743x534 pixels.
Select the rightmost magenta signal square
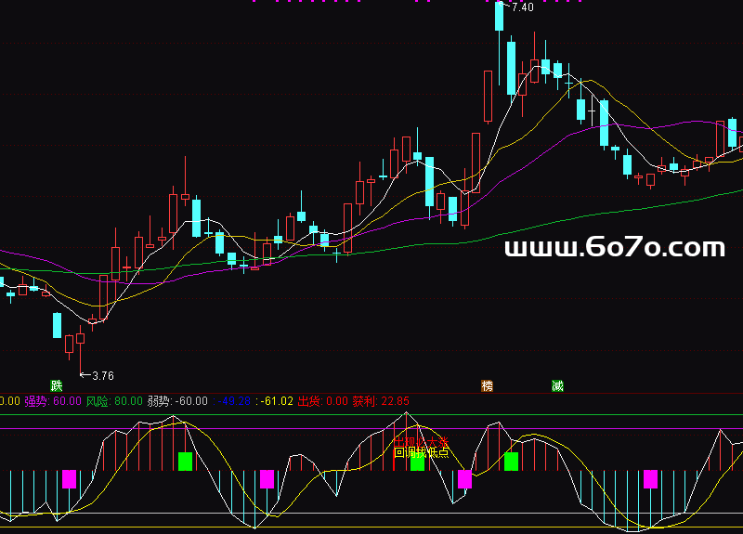pyautogui.click(x=651, y=479)
